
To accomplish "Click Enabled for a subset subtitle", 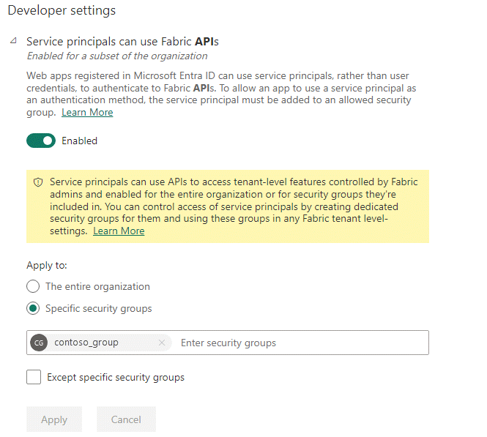I will pyautogui.click(x=117, y=56).
